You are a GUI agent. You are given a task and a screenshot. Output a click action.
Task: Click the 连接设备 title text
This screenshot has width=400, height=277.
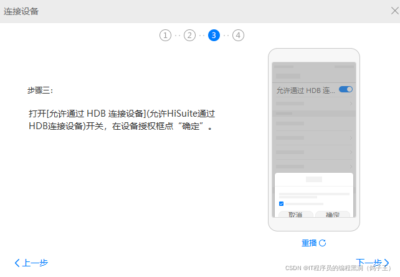[21, 11]
